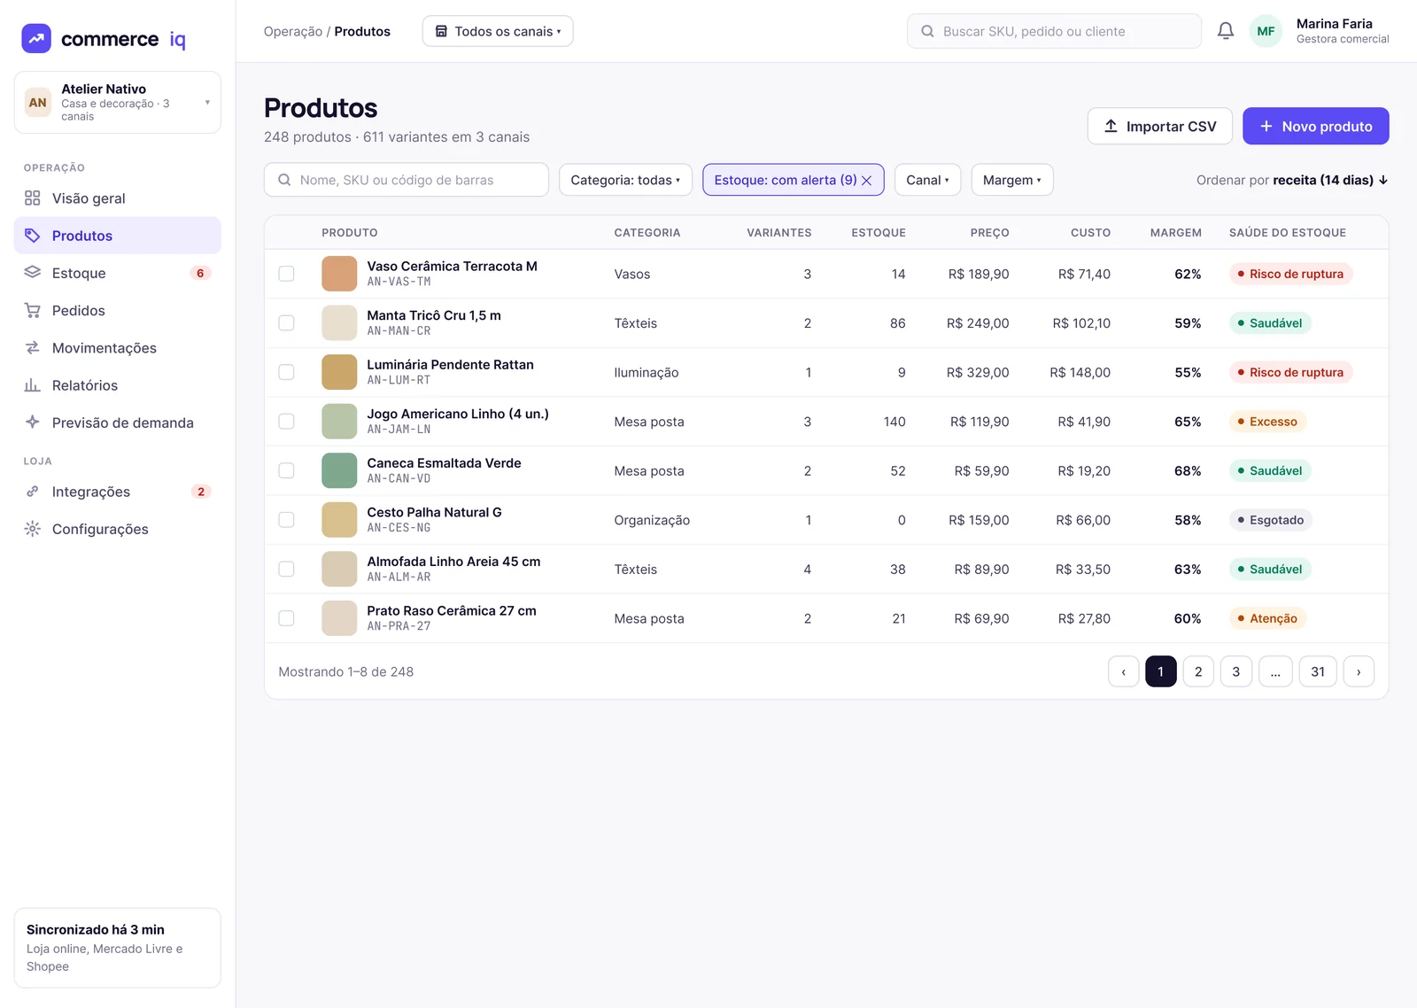Click the commerce iq logo icon

(x=36, y=39)
